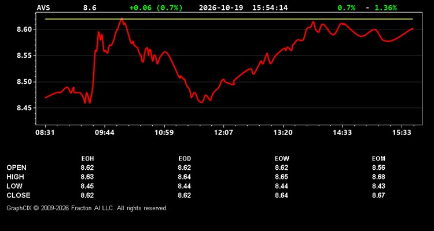Click the EOM LOW value 8.43
The height and width of the screenshot is (231, 434).
click(378, 186)
